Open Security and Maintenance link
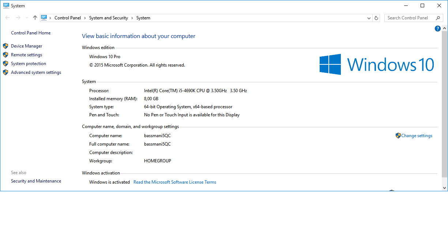The width and height of the screenshot is (448, 237). click(36, 181)
